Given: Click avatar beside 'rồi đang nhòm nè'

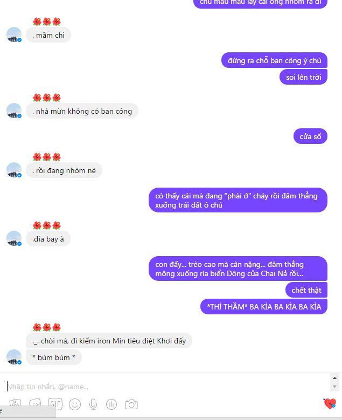Looking at the screenshot, I should point(14,170).
